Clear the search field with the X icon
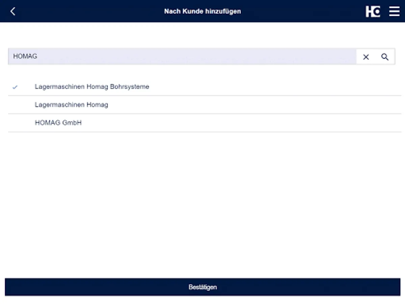Image resolution: width=405 pixels, height=304 pixels. point(366,57)
